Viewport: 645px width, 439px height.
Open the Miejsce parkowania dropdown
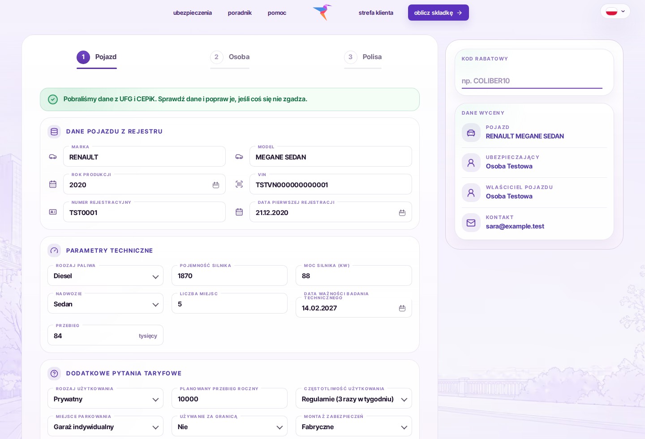pos(106,426)
